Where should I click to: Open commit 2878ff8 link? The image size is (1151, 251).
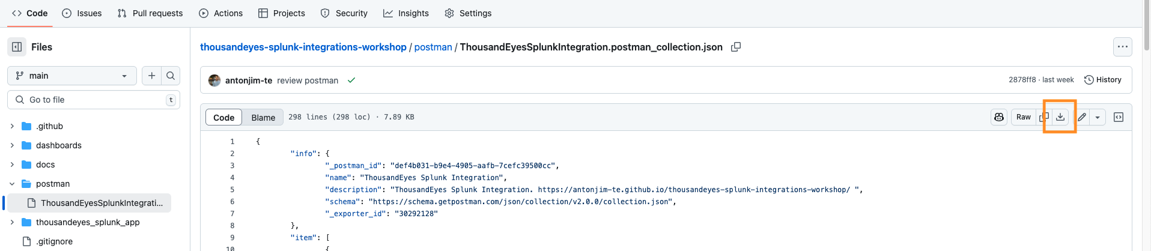(x=1022, y=80)
